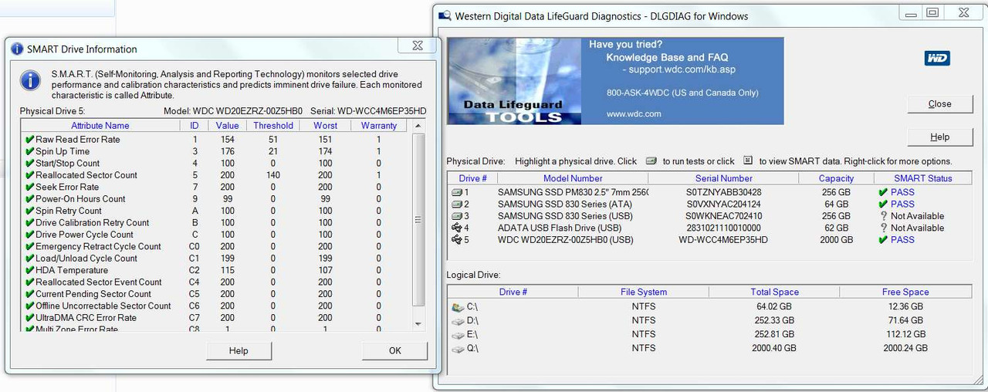Click the run tests icon in instructions

651,161
